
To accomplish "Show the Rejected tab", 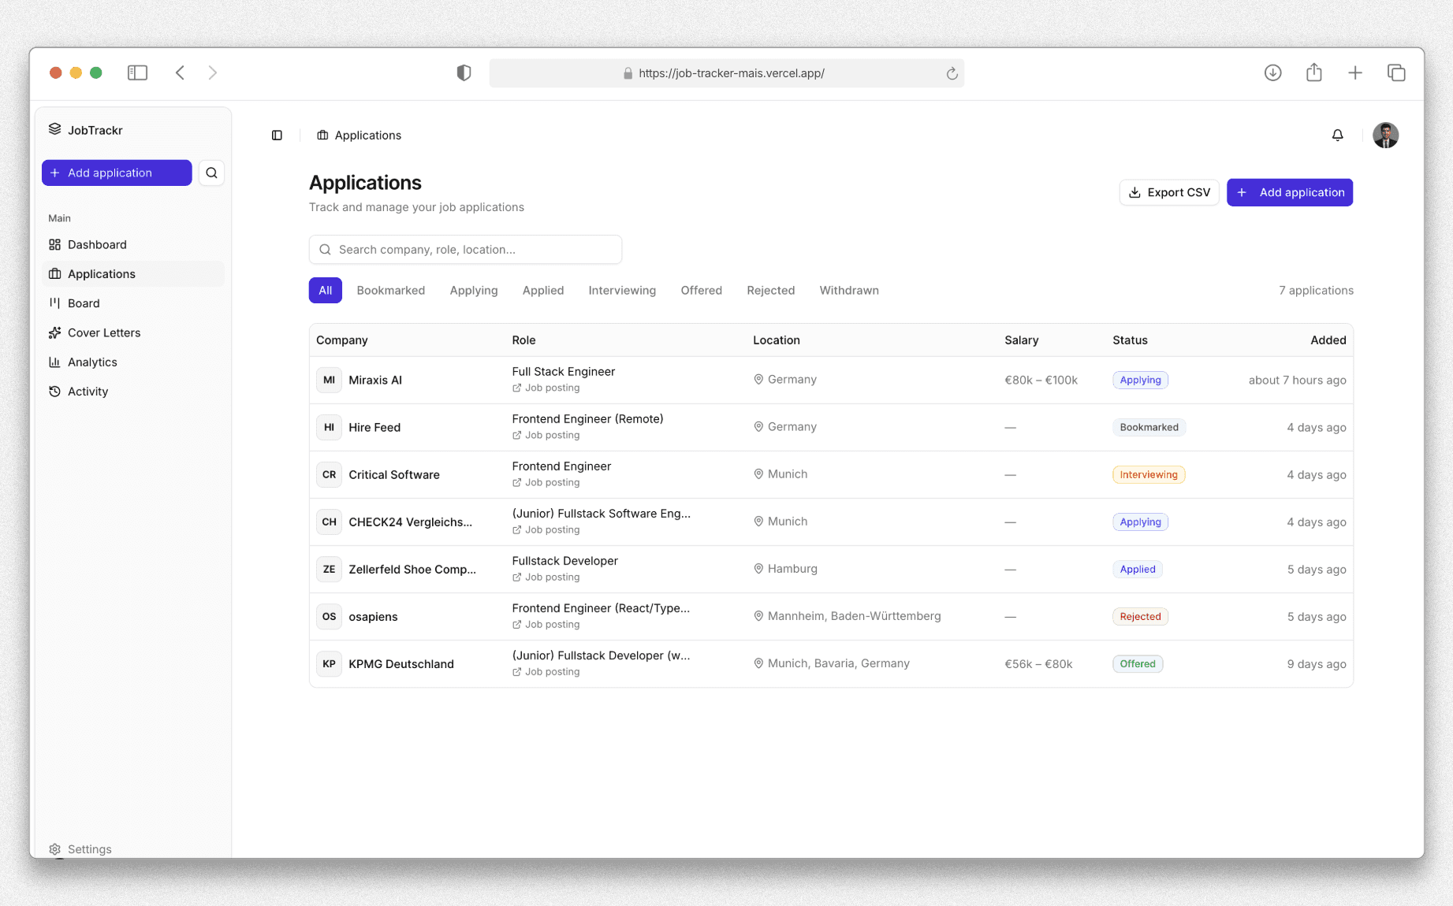I will (x=770, y=290).
